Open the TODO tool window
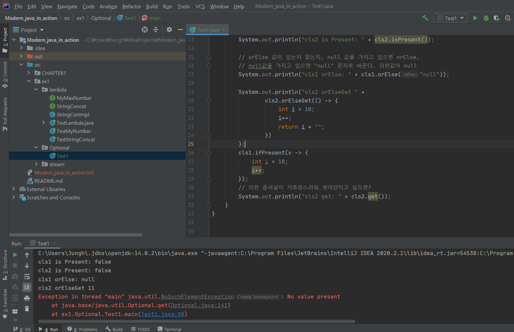 point(140,329)
